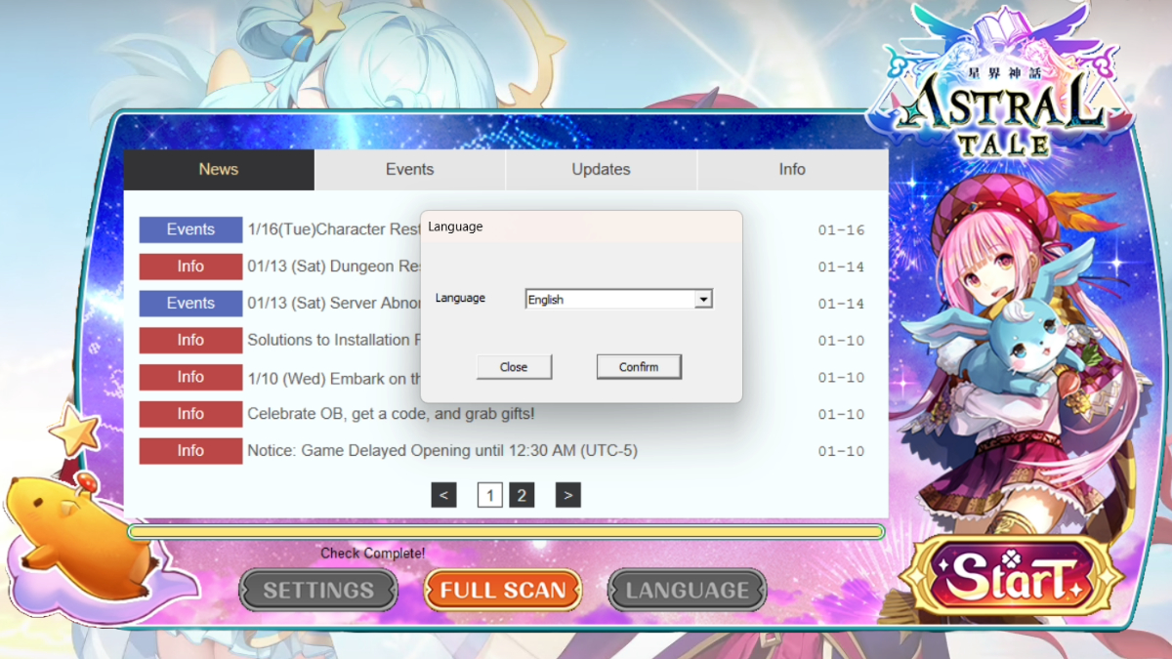
Task: Click the Events badge on the character restriction notice
Action: pos(189,229)
